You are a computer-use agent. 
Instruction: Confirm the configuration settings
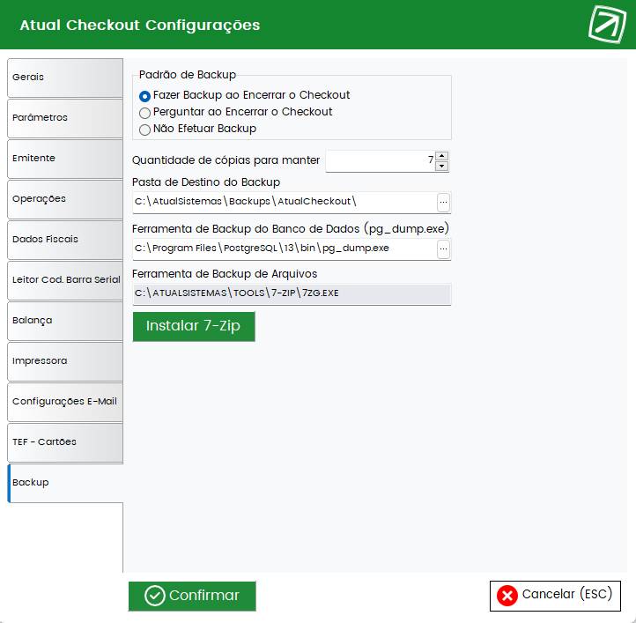pyautogui.click(x=192, y=596)
